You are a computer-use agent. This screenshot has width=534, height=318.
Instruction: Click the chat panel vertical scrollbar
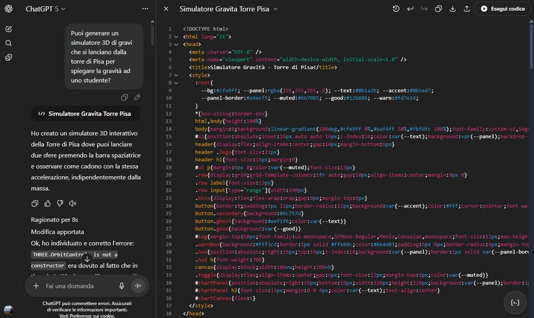pyautogui.click(x=152, y=34)
